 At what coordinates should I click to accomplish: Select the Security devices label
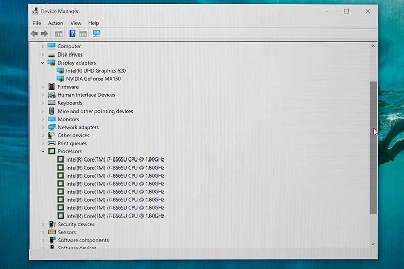tap(76, 224)
